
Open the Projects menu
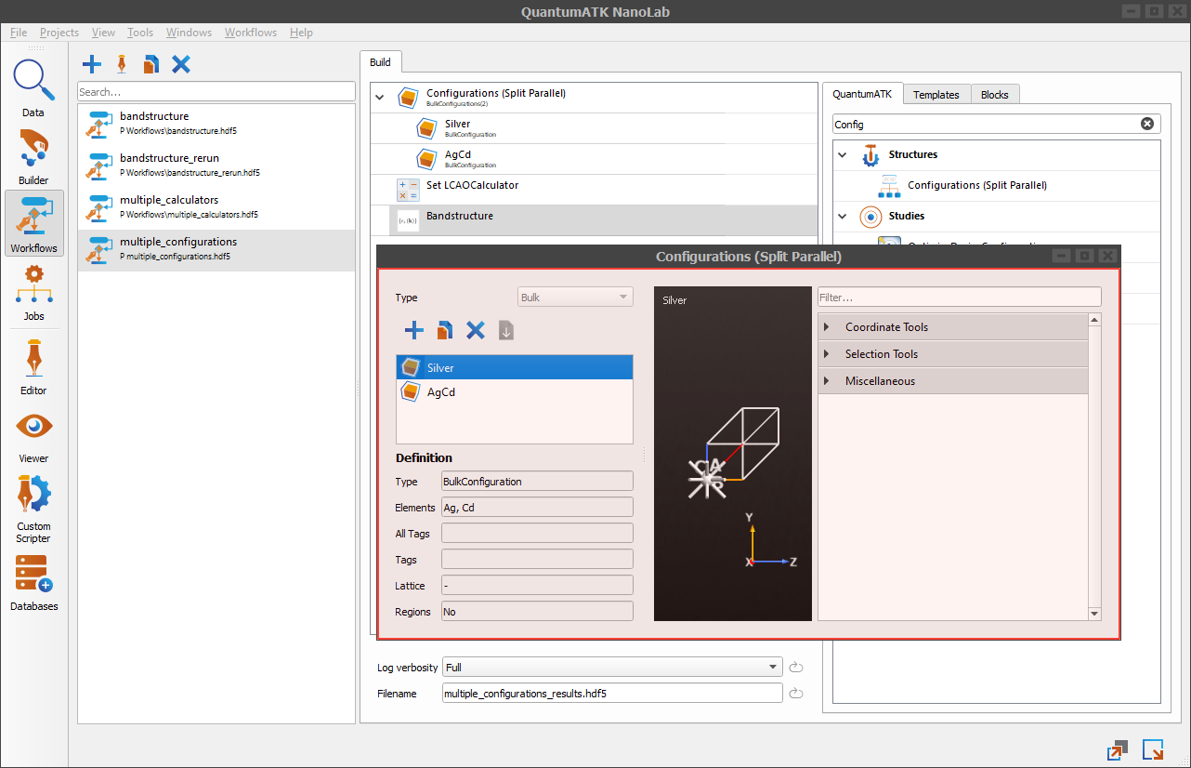point(59,33)
